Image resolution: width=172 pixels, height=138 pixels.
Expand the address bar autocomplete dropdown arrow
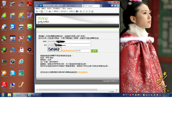pyautogui.click(x=58, y=5)
